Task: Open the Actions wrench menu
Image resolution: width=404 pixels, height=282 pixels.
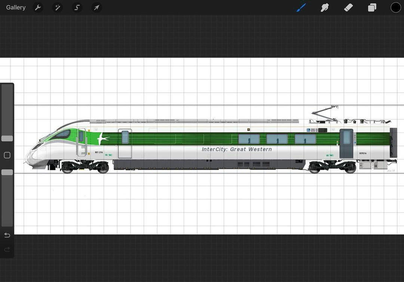Action: pyautogui.click(x=38, y=7)
